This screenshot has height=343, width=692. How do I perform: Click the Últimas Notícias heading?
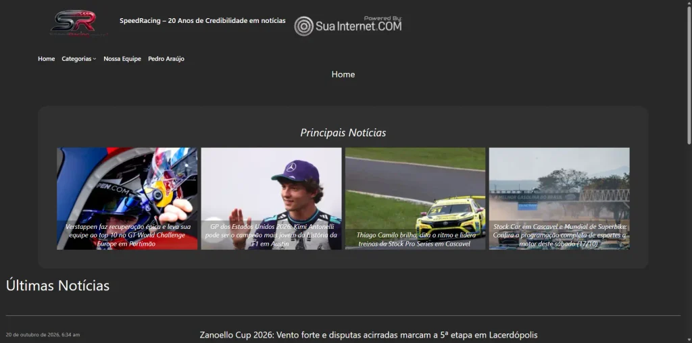click(x=58, y=286)
